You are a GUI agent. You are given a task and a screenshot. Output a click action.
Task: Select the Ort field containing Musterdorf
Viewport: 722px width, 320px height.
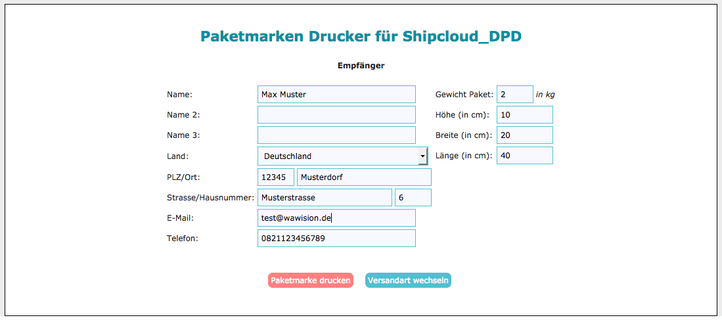pyautogui.click(x=364, y=177)
